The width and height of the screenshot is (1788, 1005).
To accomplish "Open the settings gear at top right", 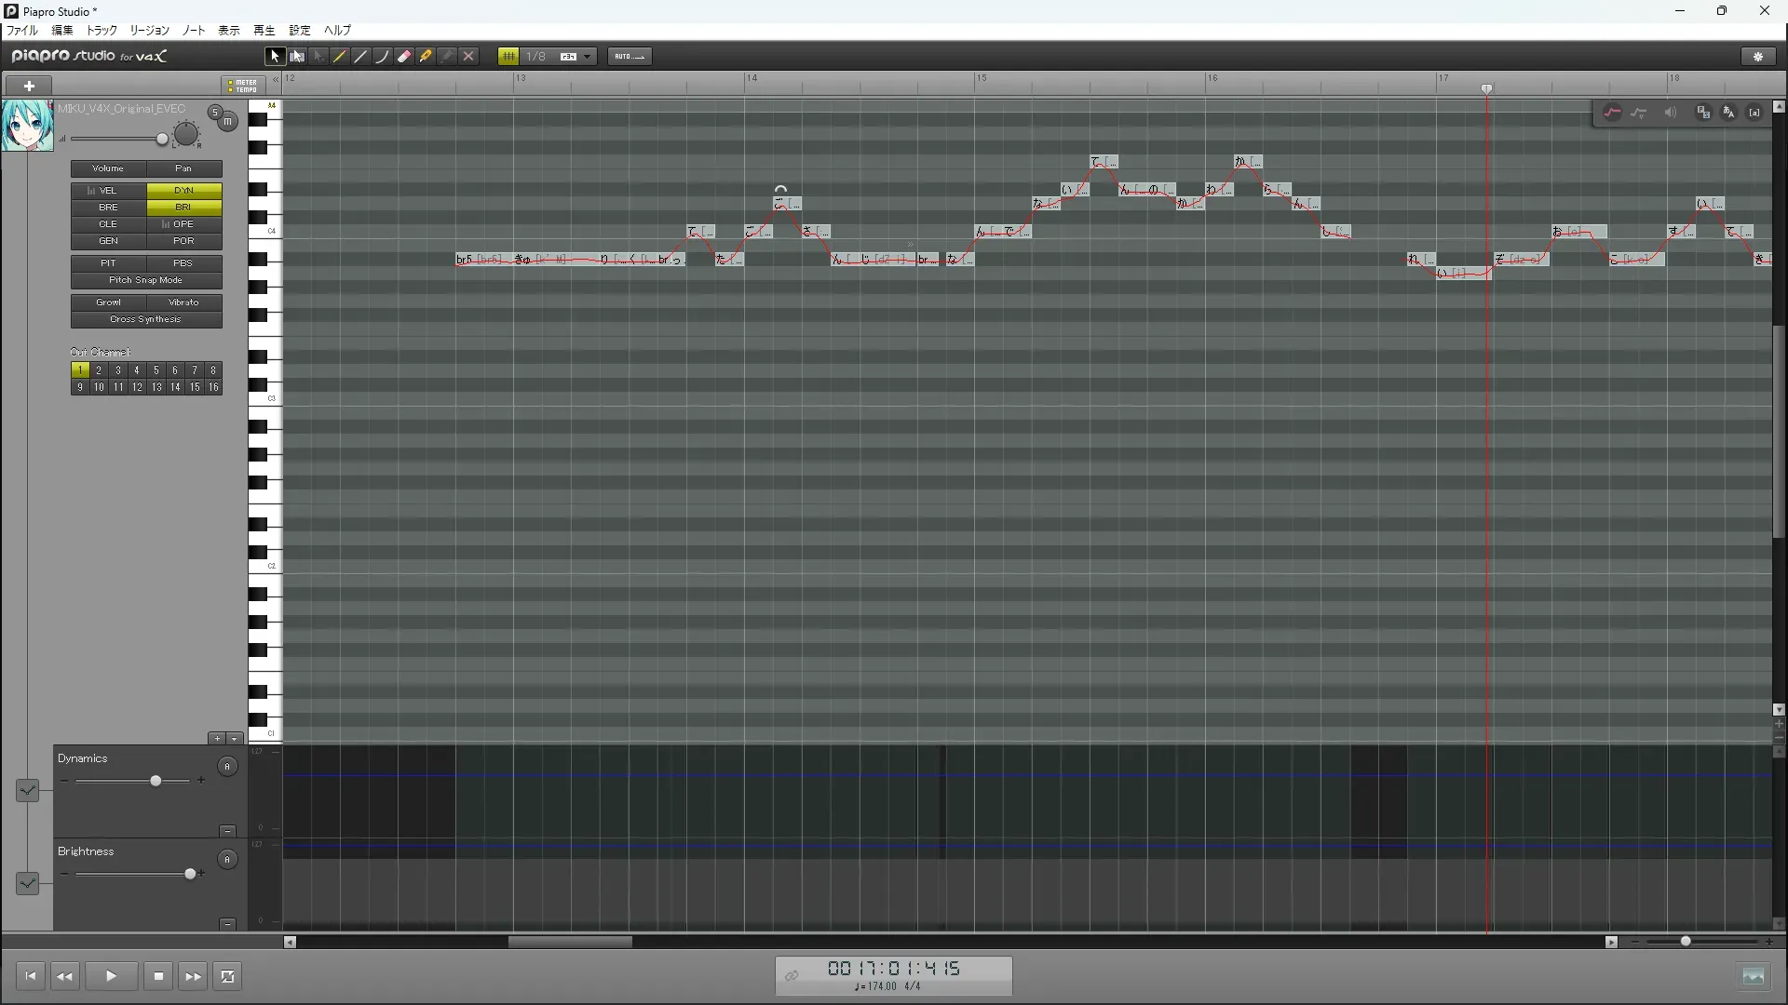I will 1758,57.
